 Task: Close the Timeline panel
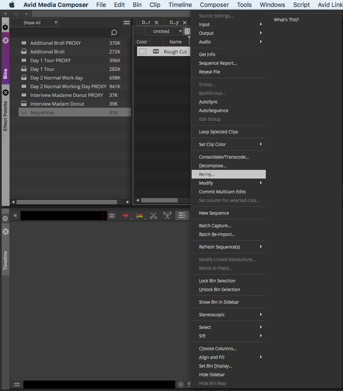pos(6,232)
